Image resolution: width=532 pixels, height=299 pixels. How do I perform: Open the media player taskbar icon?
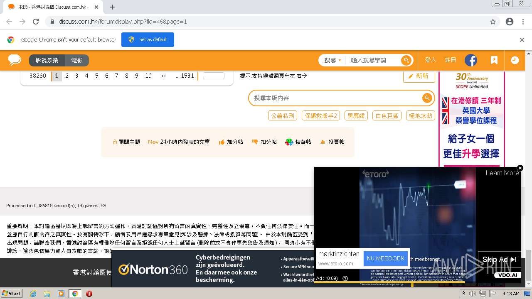pos(61,294)
